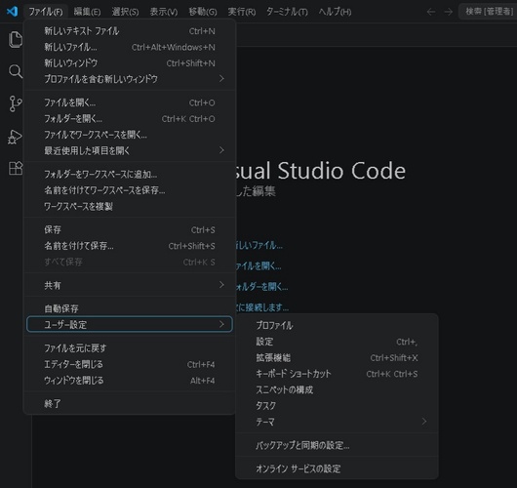Expand the ユーザー設定 submenu entry

click(x=130, y=325)
